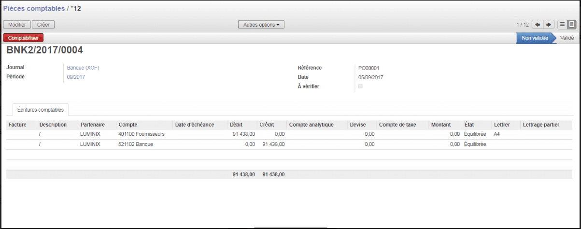This screenshot has height=229, width=581.
Task: Switch to list view icon
Action: [562, 24]
